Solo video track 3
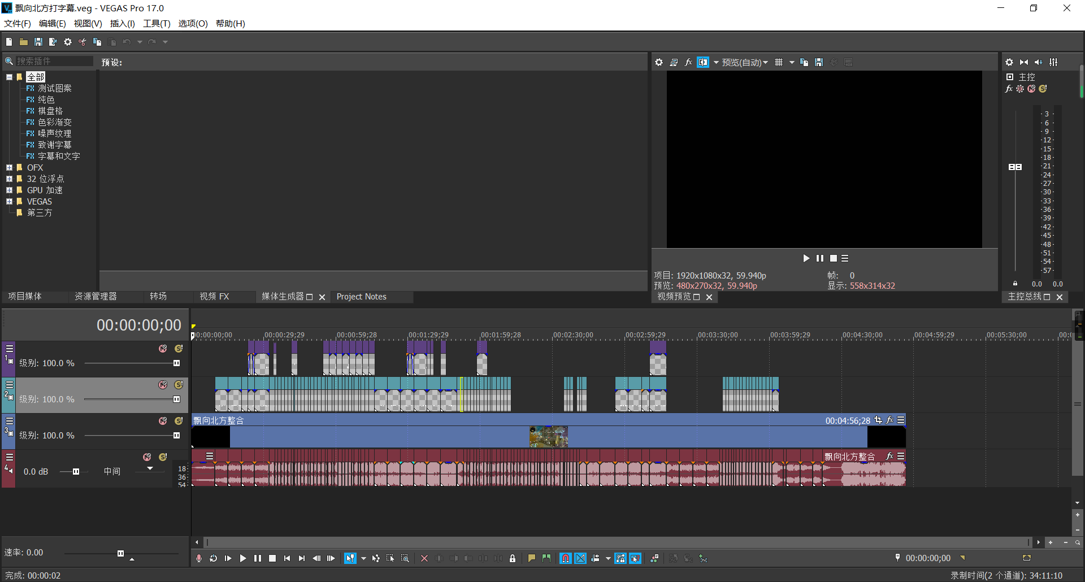This screenshot has width=1085, height=582. pyautogui.click(x=179, y=421)
